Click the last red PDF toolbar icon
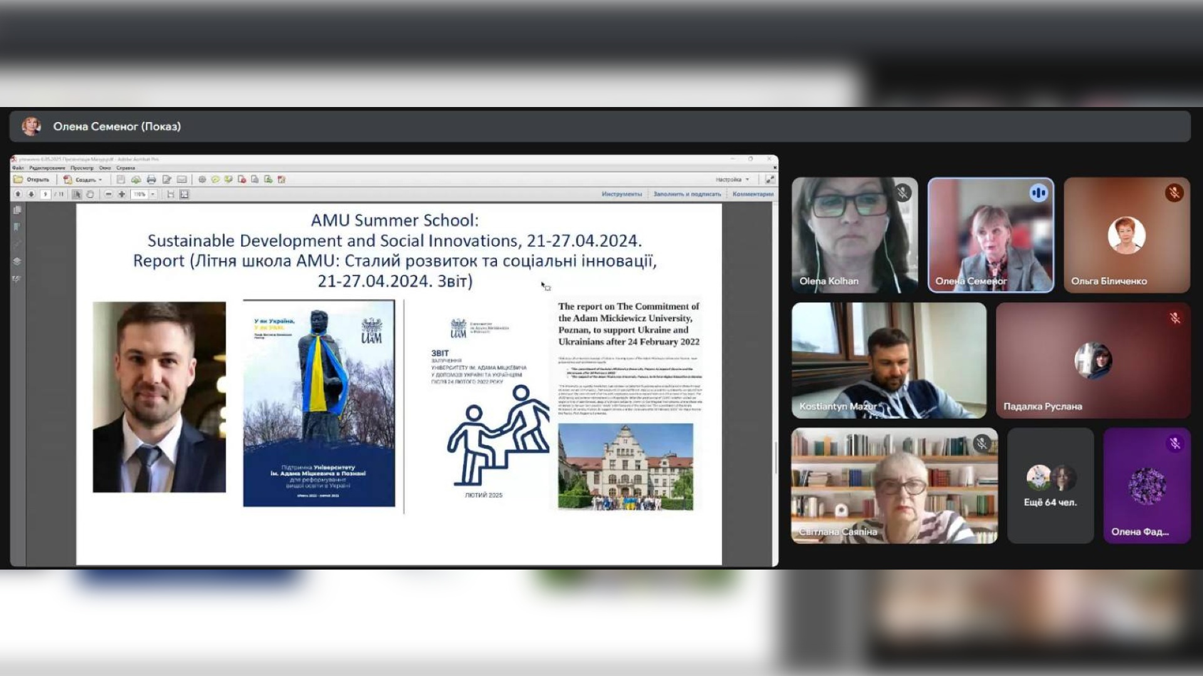Image resolution: width=1203 pixels, height=676 pixels. [281, 180]
